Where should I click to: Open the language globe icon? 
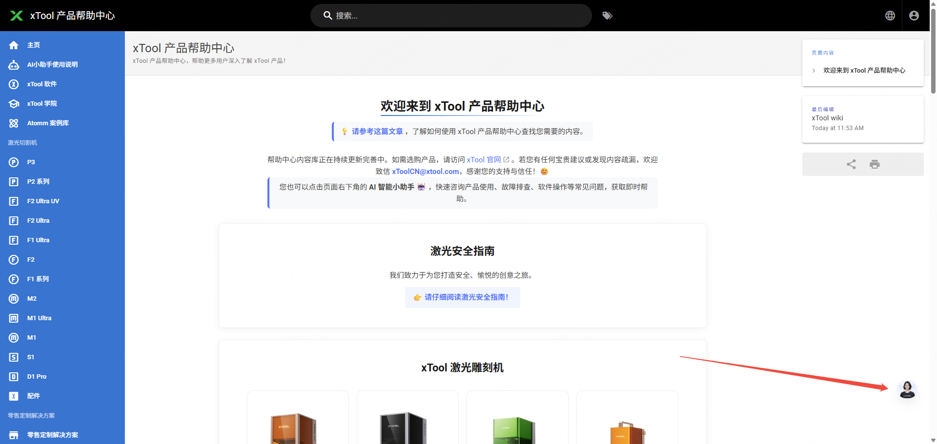tap(890, 16)
